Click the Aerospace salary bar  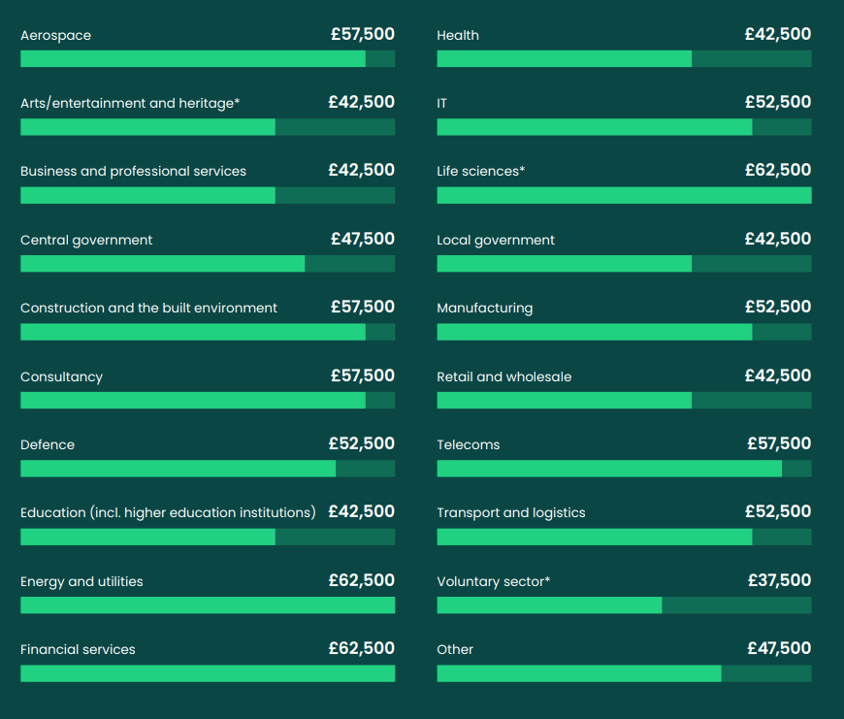pos(208,59)
